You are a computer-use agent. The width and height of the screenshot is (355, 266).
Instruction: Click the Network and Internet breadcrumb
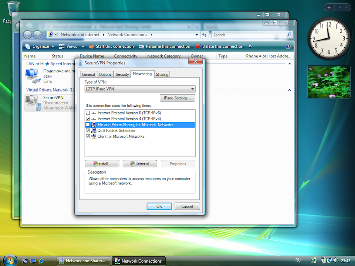pos(80,35)
